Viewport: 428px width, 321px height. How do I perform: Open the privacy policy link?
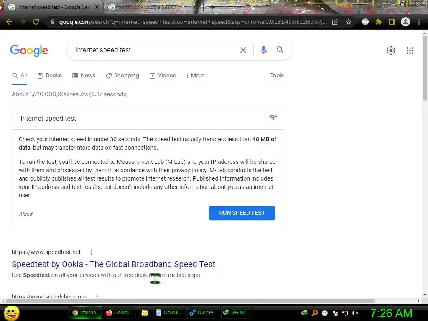189,171
